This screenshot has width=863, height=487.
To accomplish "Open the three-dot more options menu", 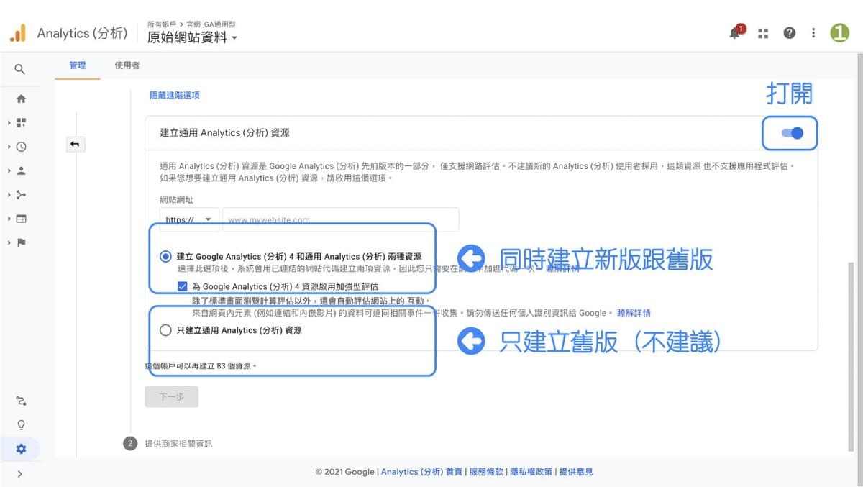I will pyautogui.click(x=813, y=33).
